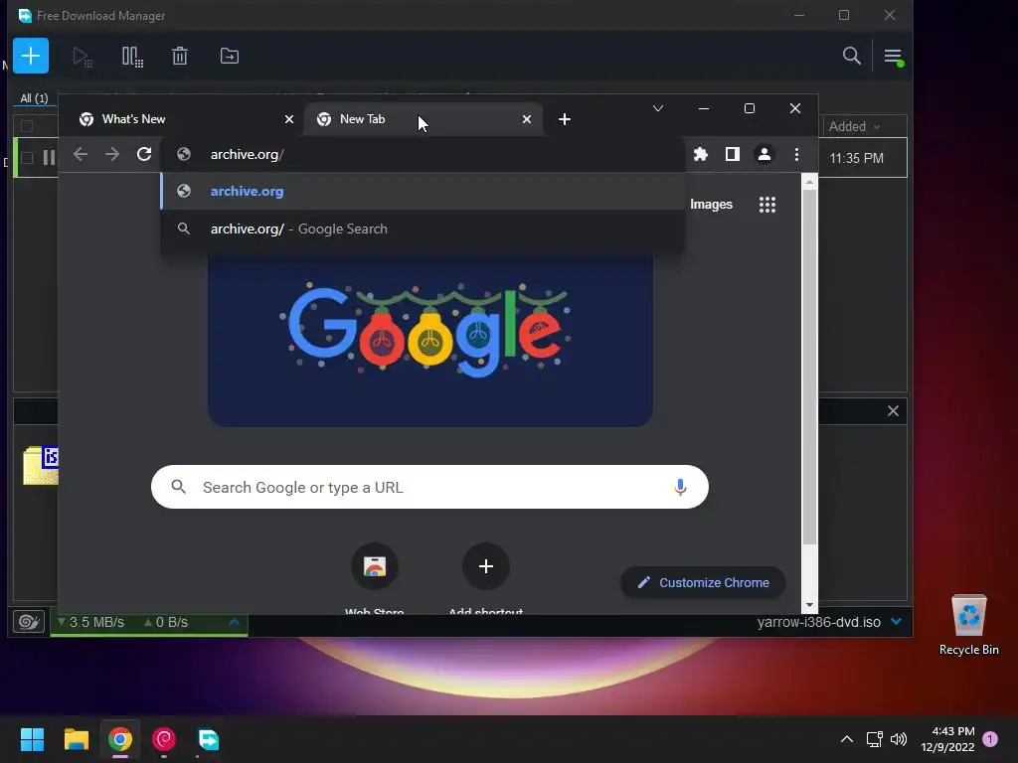The image size is (1018, 763).
Task: Add new download in Free Download Manager
Action: click(x=31, y=56)
